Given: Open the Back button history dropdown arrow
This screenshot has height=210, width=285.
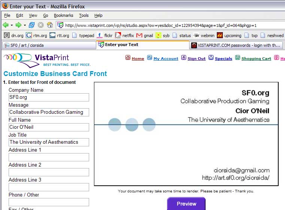Looking at the screenshot, I should click(x=12, y=25).
